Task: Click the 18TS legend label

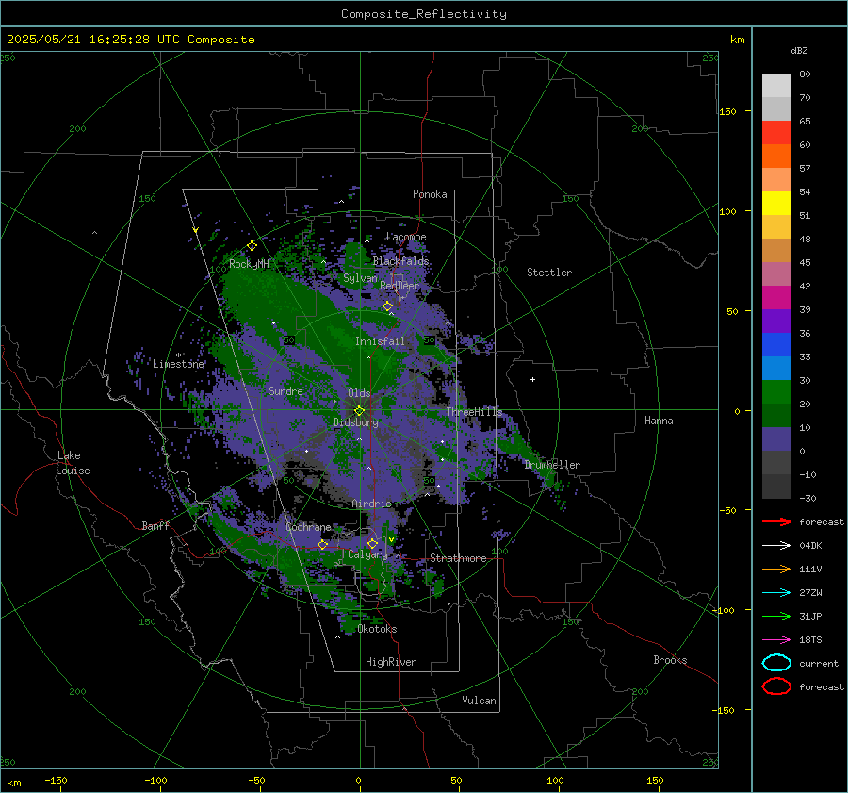Action: (x=810, y=640)
